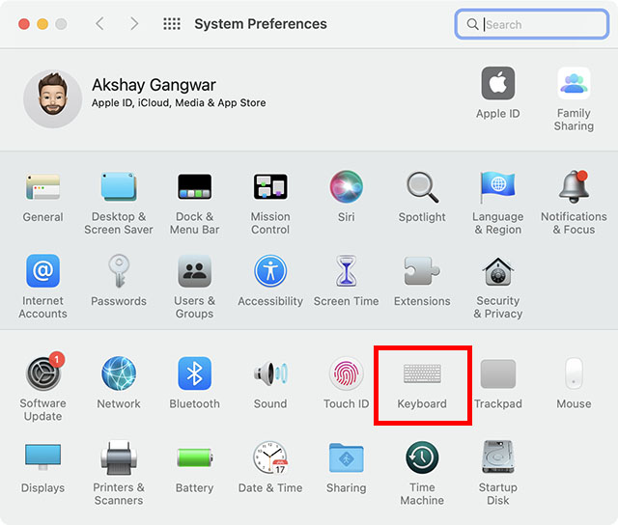This screenshot has width=618, height=525.
Task: Open Family Sharing settings
Action: (574, 85)
